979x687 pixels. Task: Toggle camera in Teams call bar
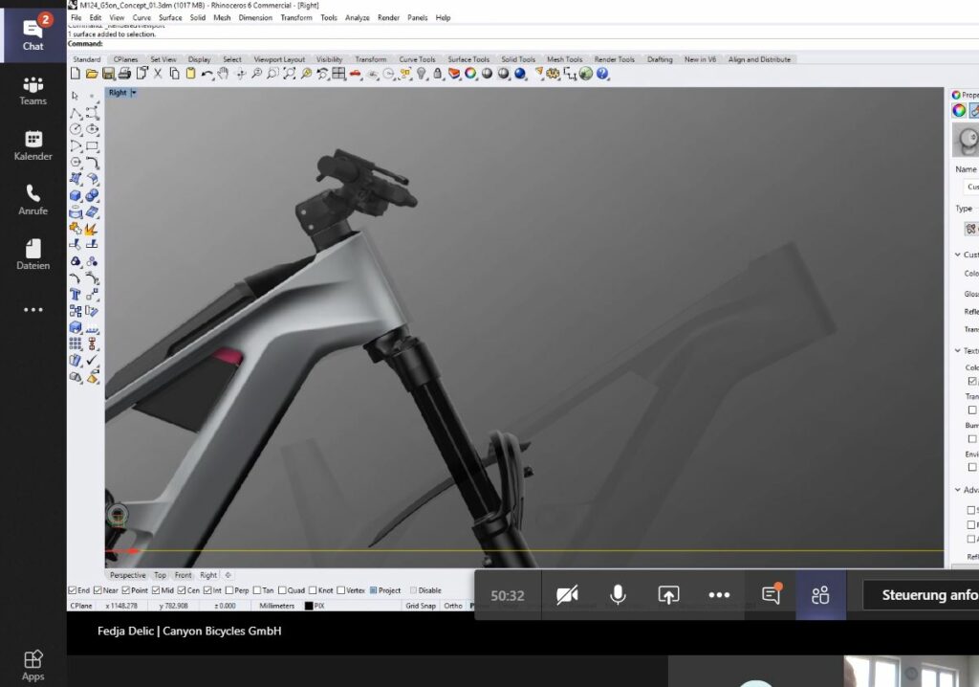567,595
